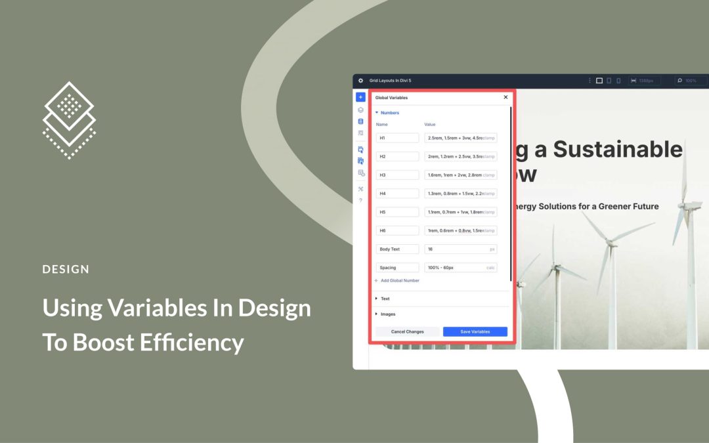Click the Body Text value field showing 16
This screenshot has height=443, width=709.
(461, 249)
